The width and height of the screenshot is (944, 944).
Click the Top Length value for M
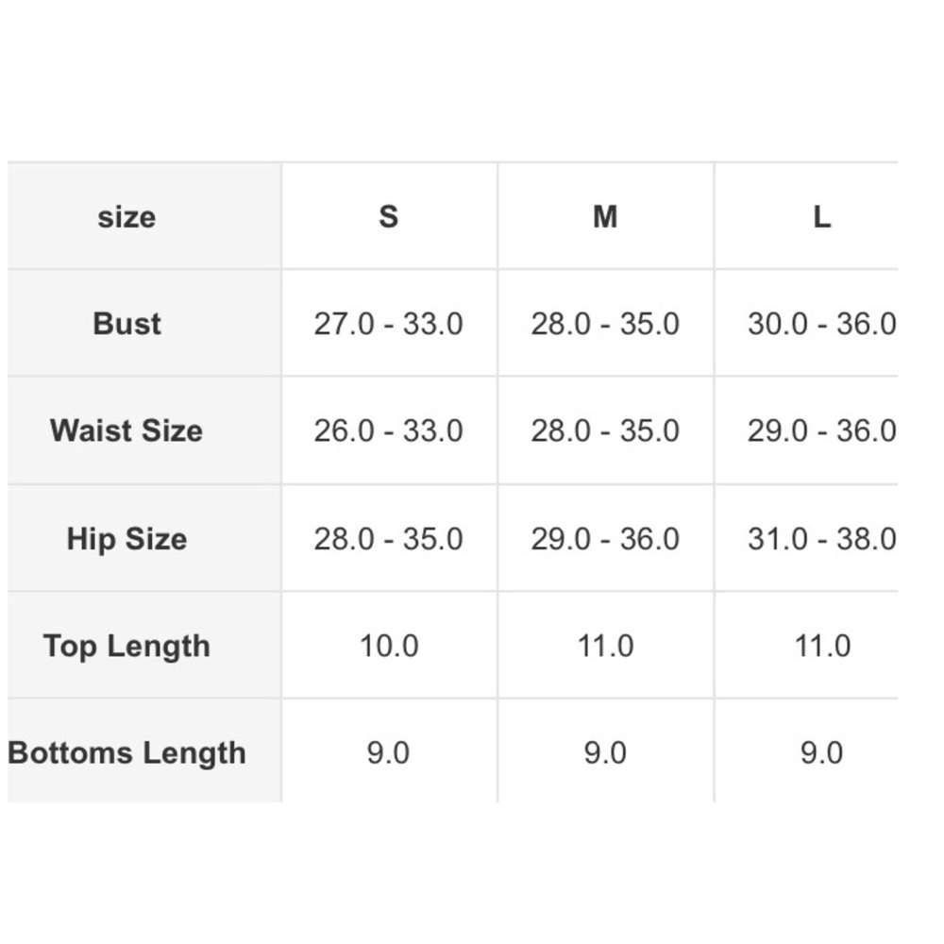click(x=605, y=647)
